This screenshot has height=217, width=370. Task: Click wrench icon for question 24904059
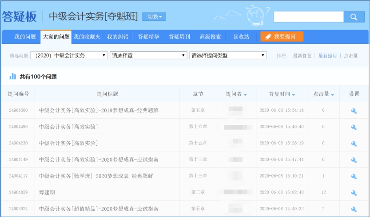pos(354,193)
